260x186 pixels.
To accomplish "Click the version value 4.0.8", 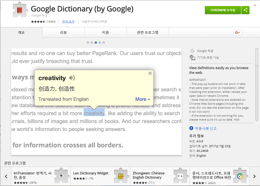I will tap(200, 141).
